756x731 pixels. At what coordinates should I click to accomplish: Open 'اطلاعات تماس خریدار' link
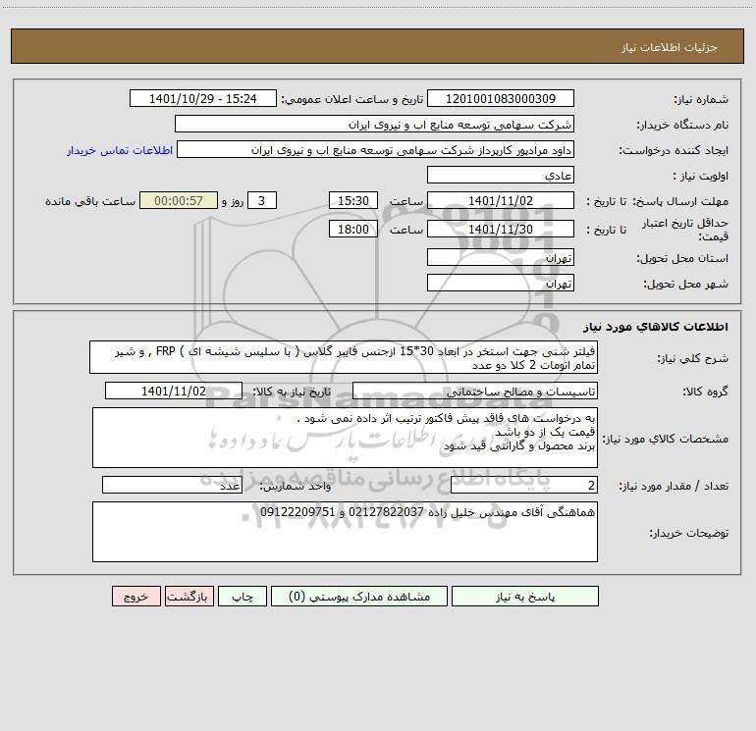120,150
